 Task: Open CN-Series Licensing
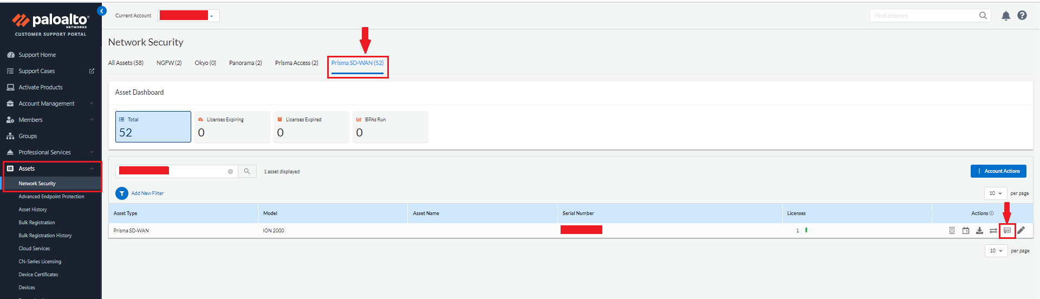(40, 262)
